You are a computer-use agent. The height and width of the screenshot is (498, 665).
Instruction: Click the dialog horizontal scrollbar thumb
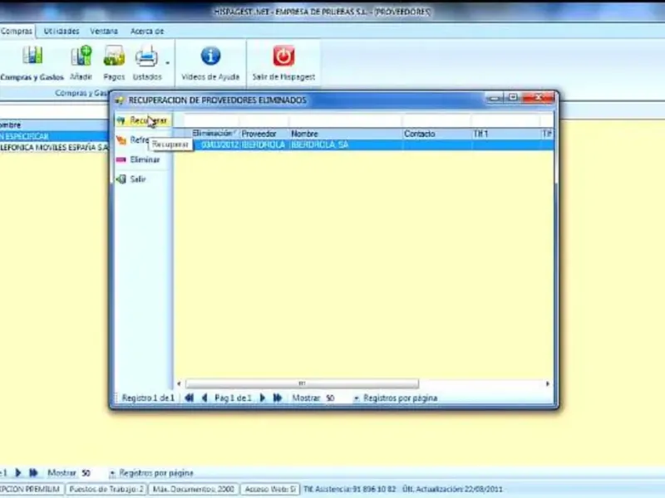click(x=302, y=383)
